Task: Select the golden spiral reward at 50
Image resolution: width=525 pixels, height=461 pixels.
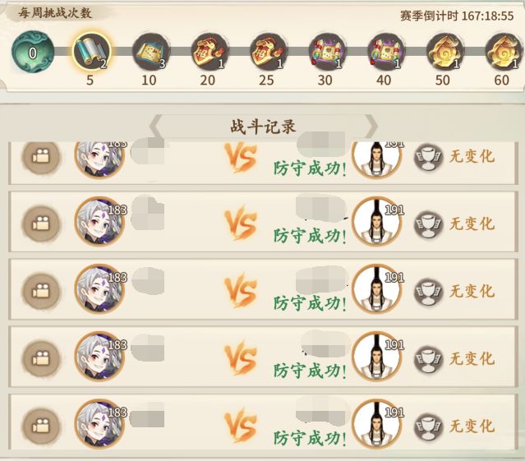Action: [x=444, y=52]
